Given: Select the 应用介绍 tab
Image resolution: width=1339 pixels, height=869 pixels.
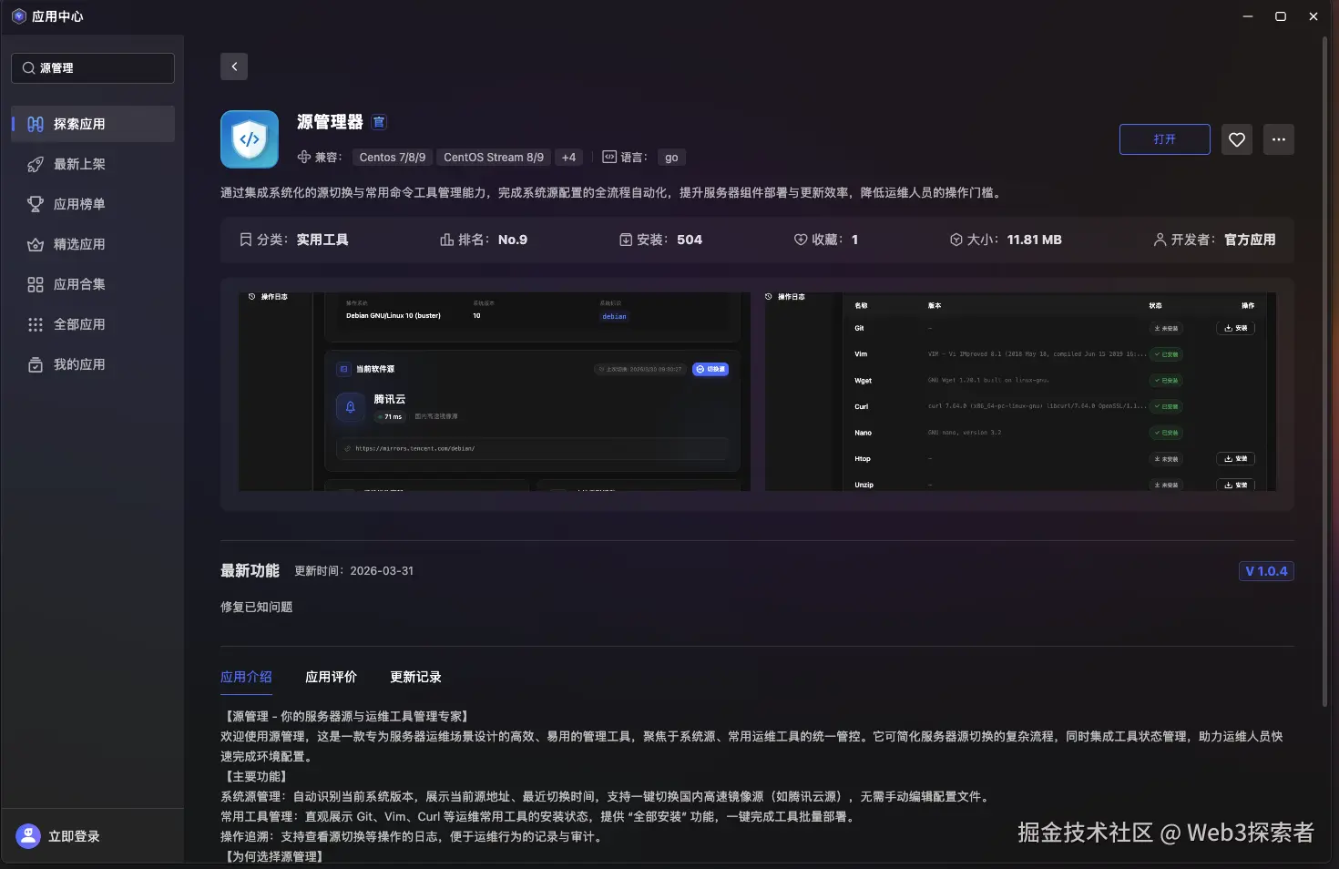Looking at the screenshot, I should [246, 677].
